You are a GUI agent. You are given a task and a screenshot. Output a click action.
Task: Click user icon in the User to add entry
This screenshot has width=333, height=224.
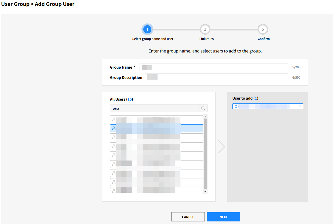tap(236, 106)
